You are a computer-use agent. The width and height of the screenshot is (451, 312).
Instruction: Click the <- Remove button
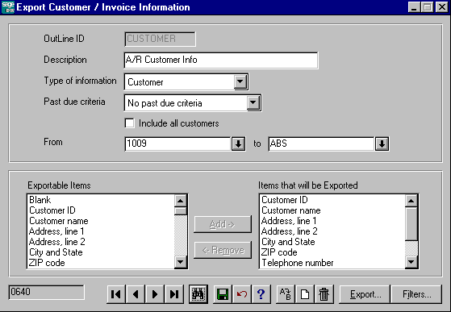point(223,250)
